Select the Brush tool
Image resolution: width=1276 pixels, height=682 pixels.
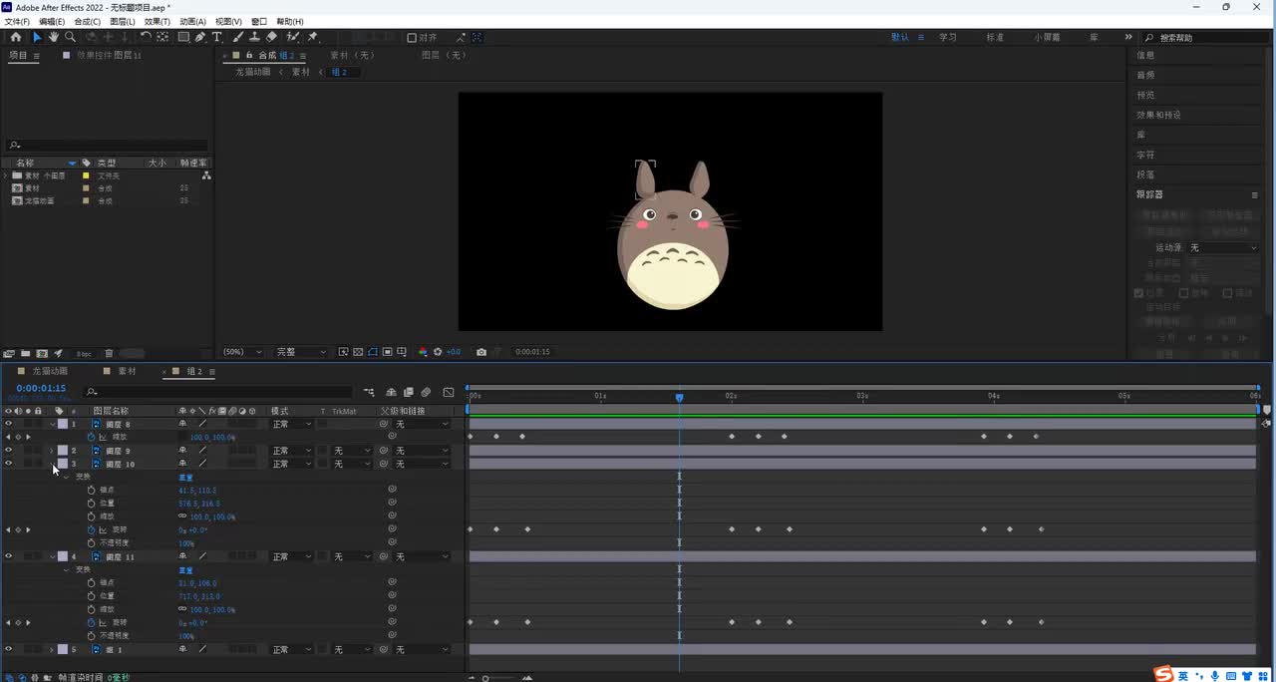point(238,37)
